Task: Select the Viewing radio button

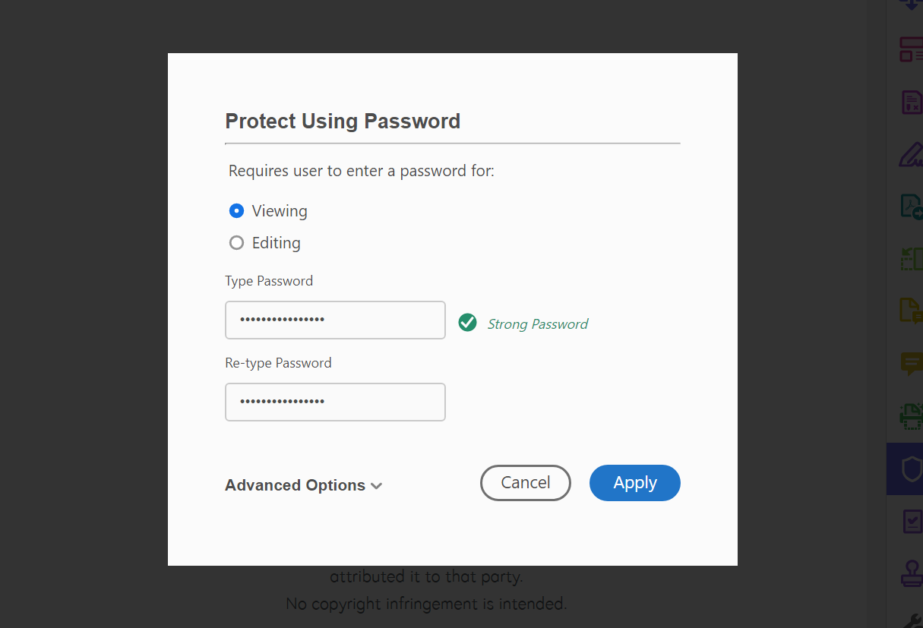Action: click(236, 211)
